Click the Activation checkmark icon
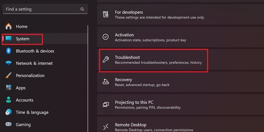Screen dimensions: 264x132 point(106,37)
